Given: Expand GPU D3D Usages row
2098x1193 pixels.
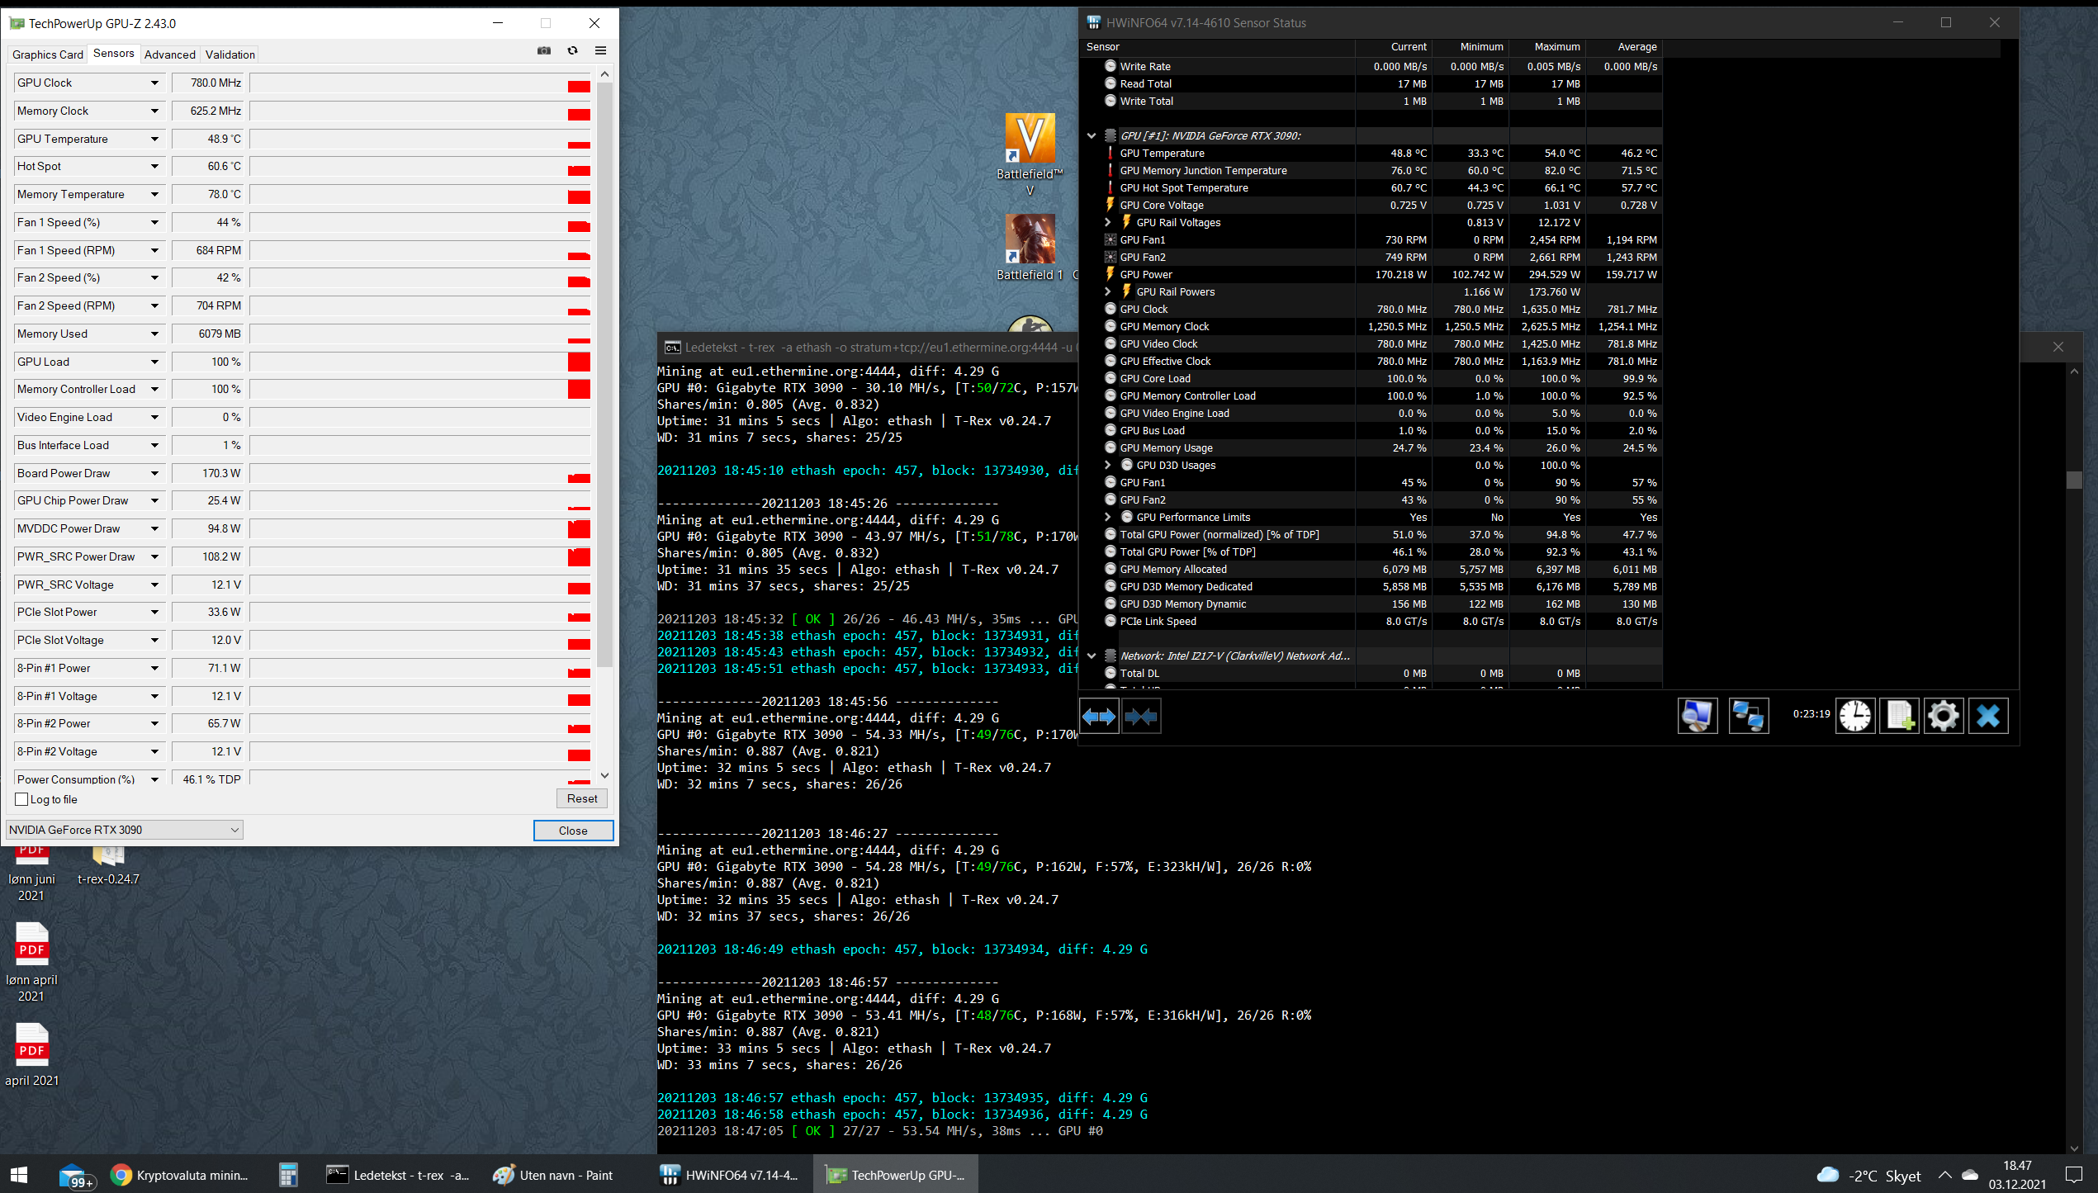Looking at the screenshot, I should click(1108, 465).
